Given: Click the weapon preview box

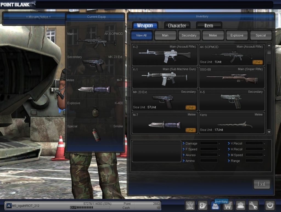Looking at the screenshot, I should pos(156,151).
